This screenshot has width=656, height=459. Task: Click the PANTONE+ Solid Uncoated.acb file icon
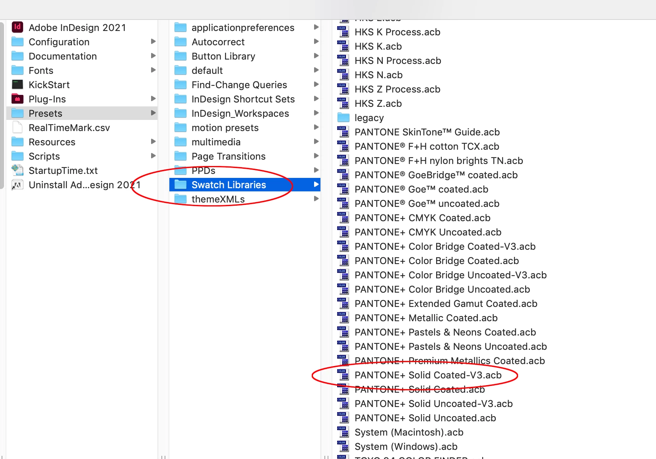click(x=344, y=418)
